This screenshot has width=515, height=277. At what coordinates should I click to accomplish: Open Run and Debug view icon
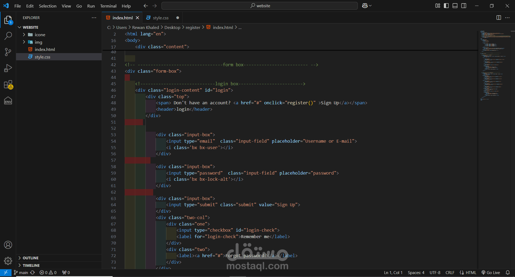8,68
